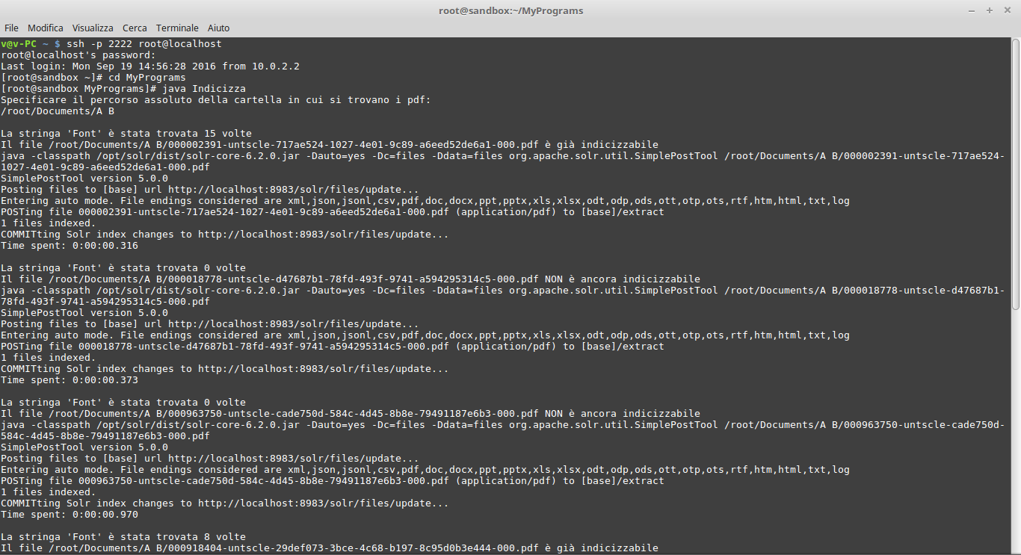Maximize the terminal window
This screenshot has height=555, width=1021.
pos(990,10)
